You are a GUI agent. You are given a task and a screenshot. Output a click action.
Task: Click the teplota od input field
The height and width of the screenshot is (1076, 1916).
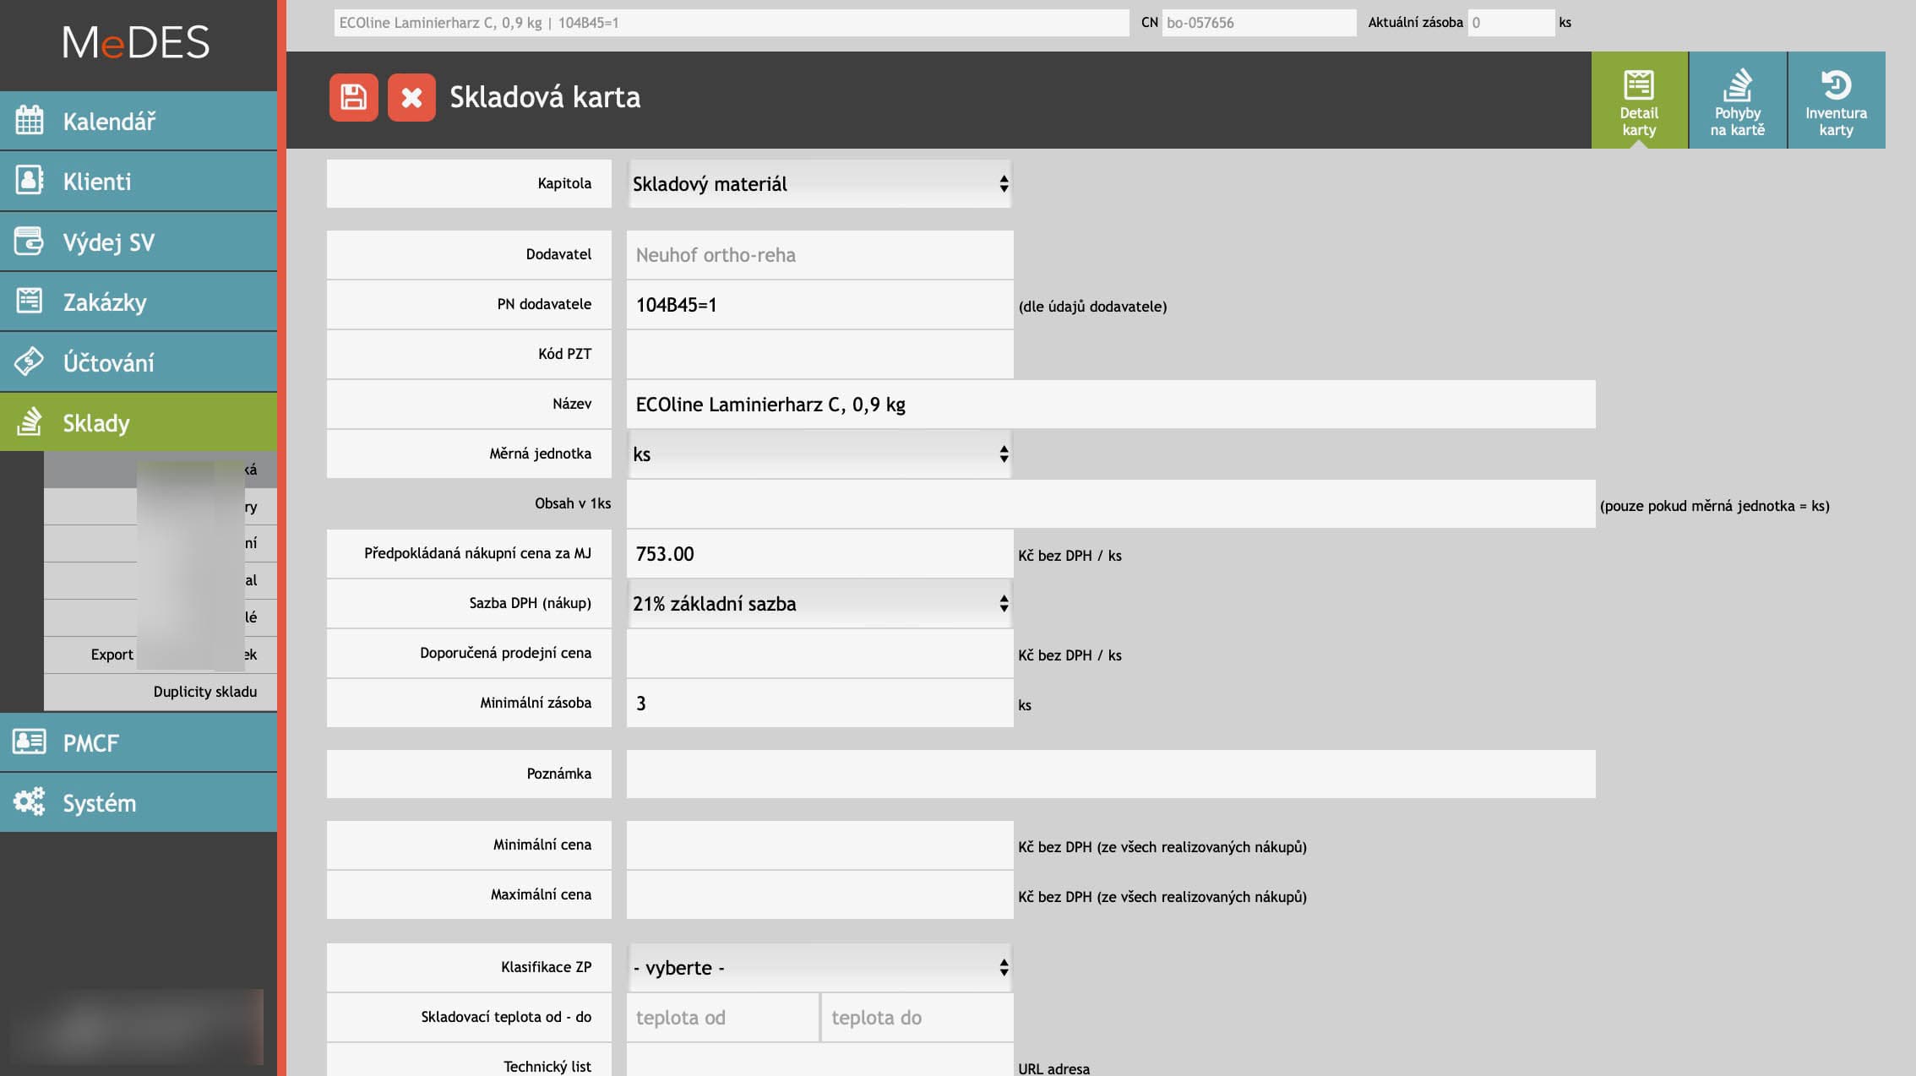721,1018
